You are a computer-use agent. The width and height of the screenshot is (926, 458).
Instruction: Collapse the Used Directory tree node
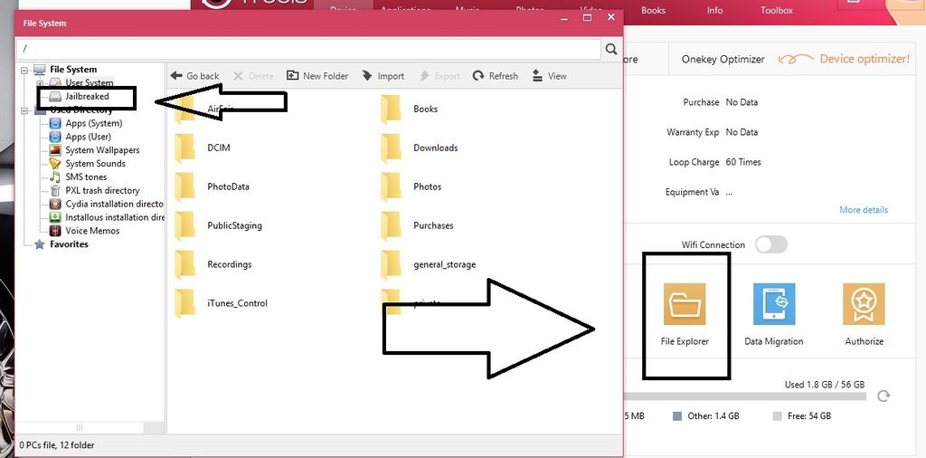pyautogui.click(x=24, y=110)
